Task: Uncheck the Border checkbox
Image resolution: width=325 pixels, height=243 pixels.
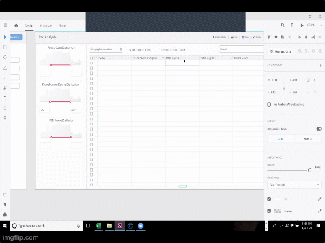Action: tap(269, 211)
